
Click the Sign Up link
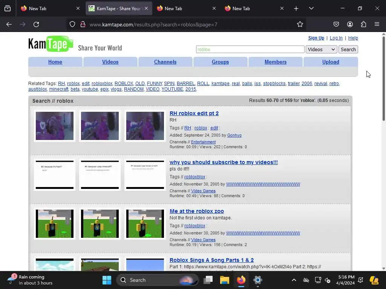[x=316, y=38]
